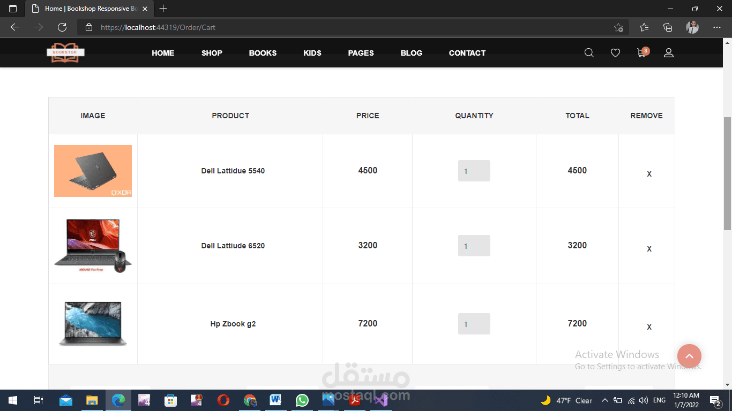This screenshot has height=411, width=732.
Task: Click the browser profile avatar
Action: 692,27
